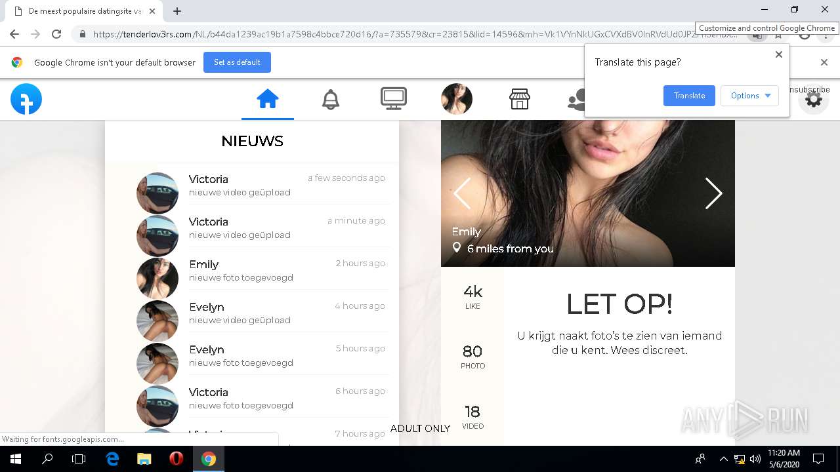This screenshot has height=472, width=840.
Task: Click the Translate button
Action: click(689, 96)
